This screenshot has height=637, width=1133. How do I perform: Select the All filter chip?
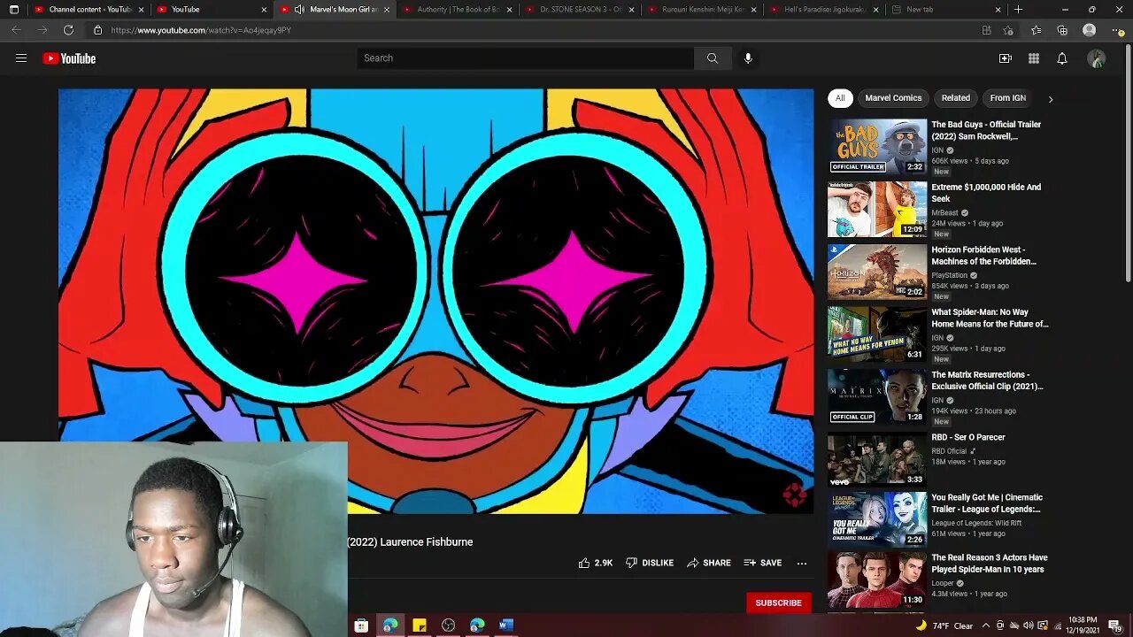point(840,98)
